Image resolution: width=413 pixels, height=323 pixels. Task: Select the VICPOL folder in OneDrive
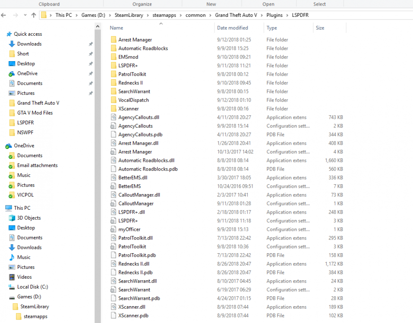(25, 195)
